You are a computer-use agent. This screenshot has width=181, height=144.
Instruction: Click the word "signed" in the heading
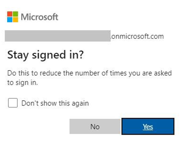[49, 55]
